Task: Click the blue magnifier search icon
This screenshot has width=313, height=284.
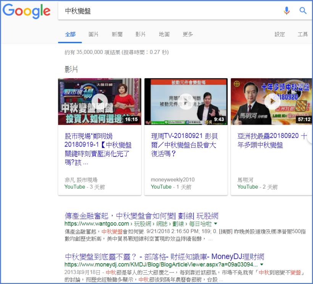Action: 303,10
